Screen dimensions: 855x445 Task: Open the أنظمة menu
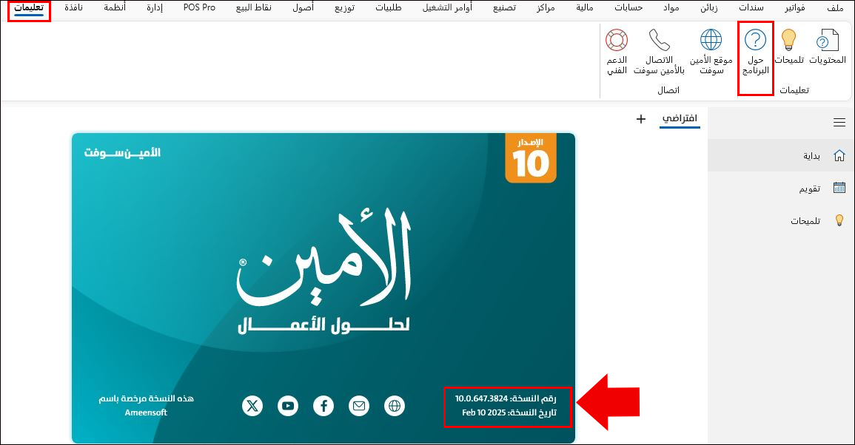[115, 7]
